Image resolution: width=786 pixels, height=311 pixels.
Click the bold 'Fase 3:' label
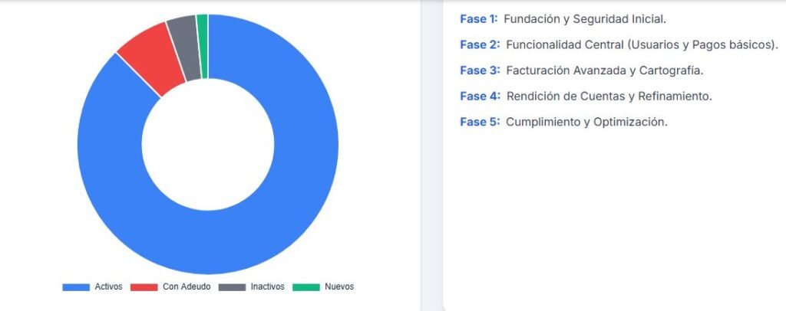point(480,70)
